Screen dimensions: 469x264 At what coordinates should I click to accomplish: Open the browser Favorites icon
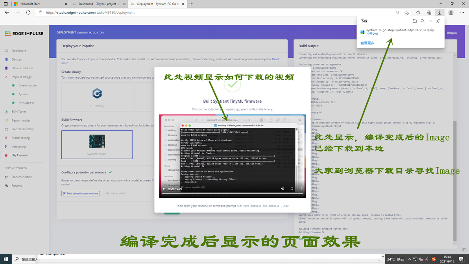[x=418, y=13]
